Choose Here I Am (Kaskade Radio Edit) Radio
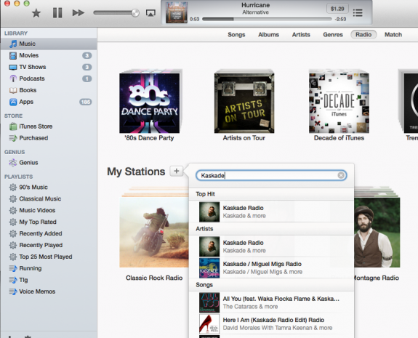Viewport: 418px width, 338px height. pos(271,324)
